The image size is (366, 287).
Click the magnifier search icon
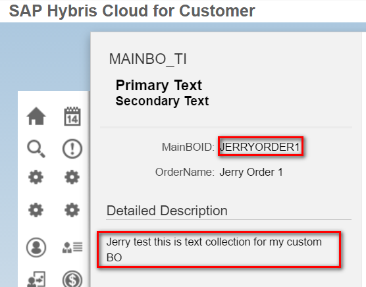click(36, 149)
